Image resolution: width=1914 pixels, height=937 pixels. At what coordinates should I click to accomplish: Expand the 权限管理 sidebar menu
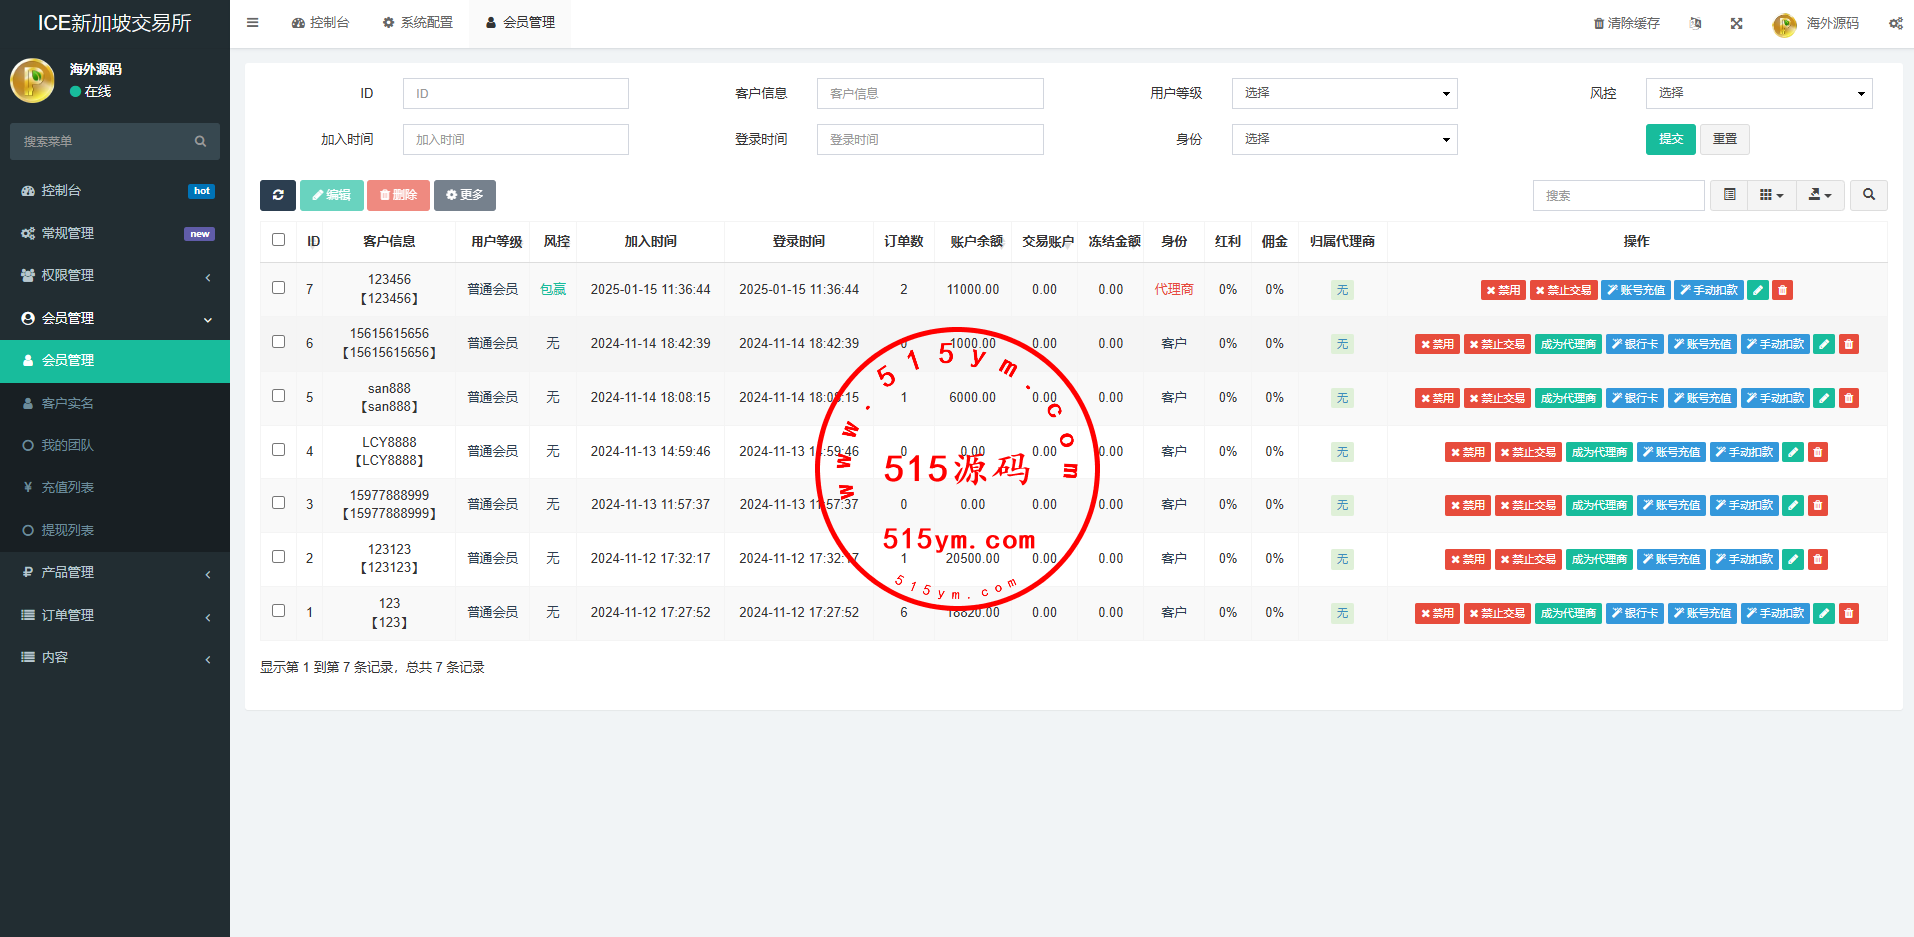[115, 275]
